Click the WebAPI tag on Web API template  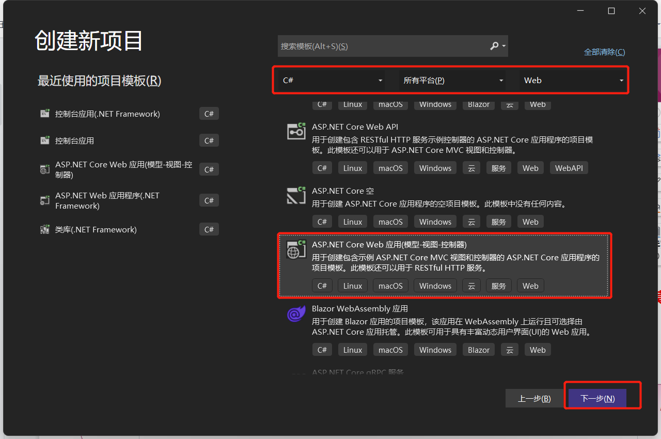pyautogui.click(x=569, y=168)
